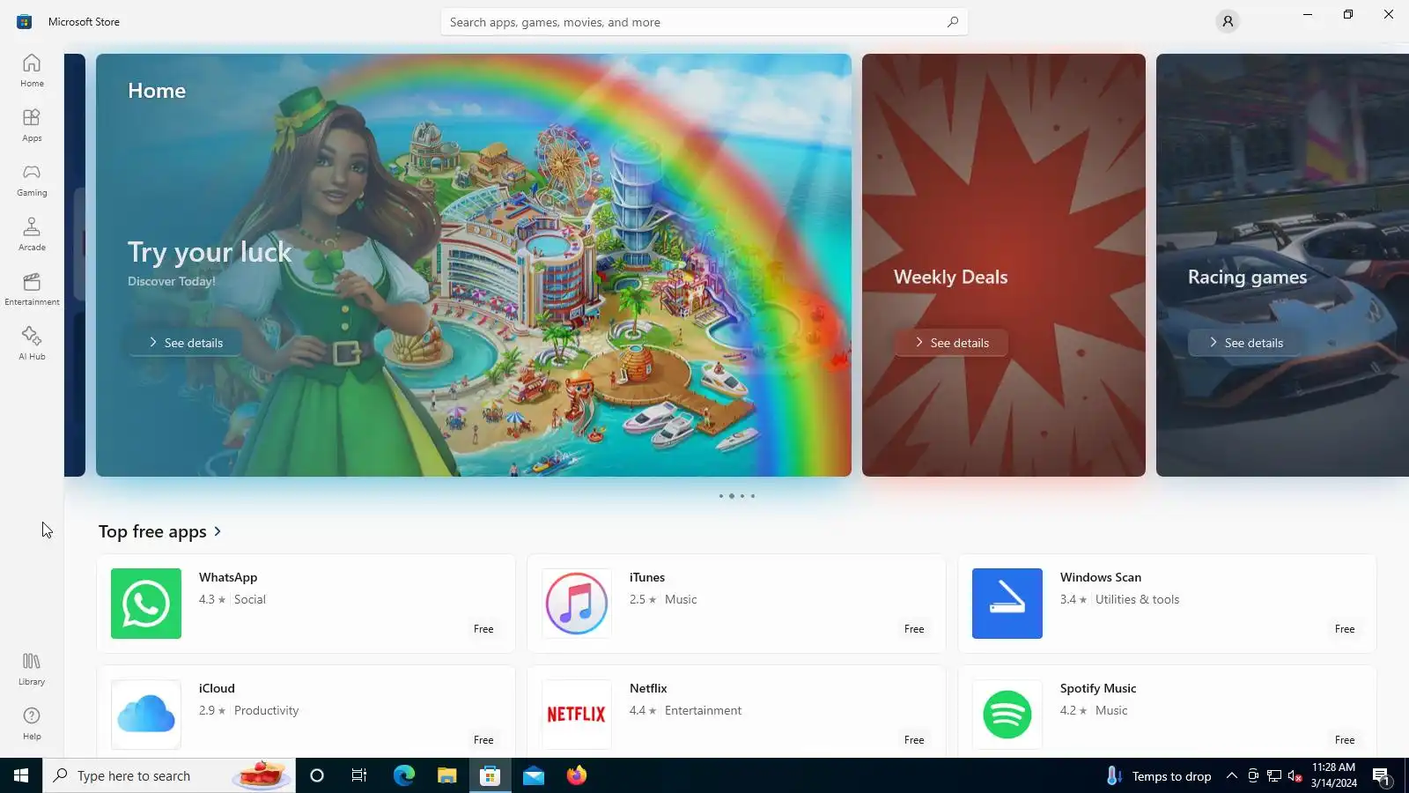Viewport: 1409px width, 793px height.
Task: Open notification center icon
Action: 1382,776
